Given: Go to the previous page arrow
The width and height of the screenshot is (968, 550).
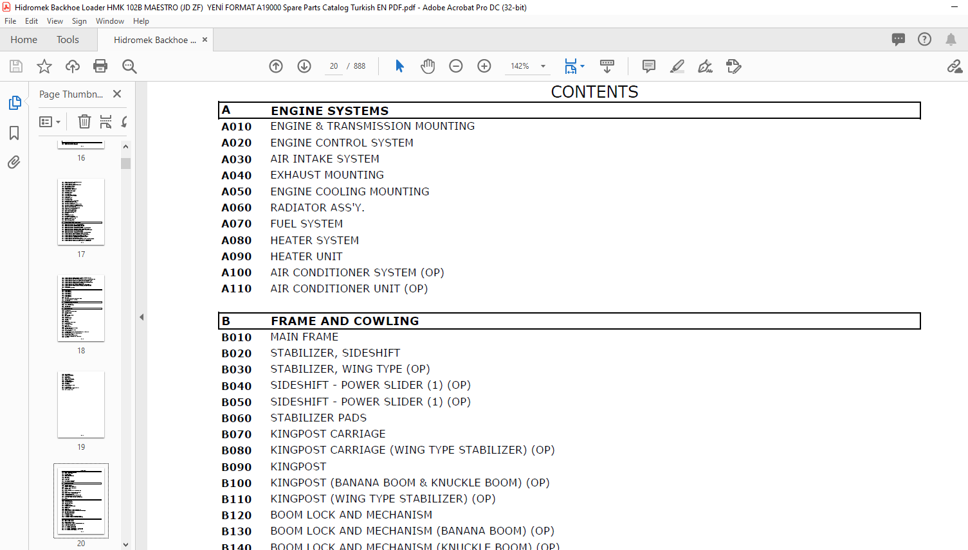Looking at the screenshot, I should tap(276, 66).
